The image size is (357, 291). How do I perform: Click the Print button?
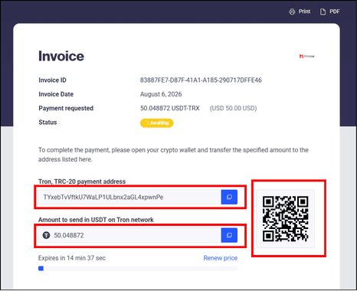click(x=300, y=11)
